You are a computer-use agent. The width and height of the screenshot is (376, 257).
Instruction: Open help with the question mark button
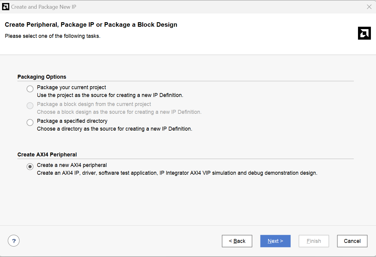click(14, 241)
